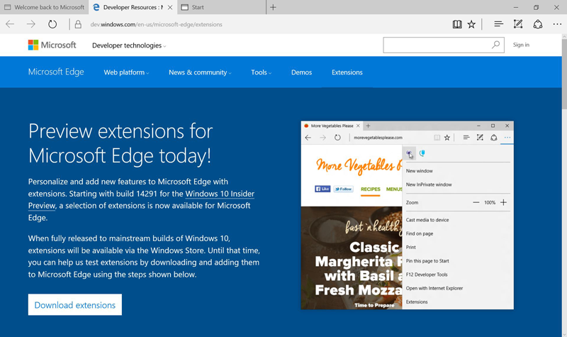Click the lock icon in address bar

tap(78, 24)
